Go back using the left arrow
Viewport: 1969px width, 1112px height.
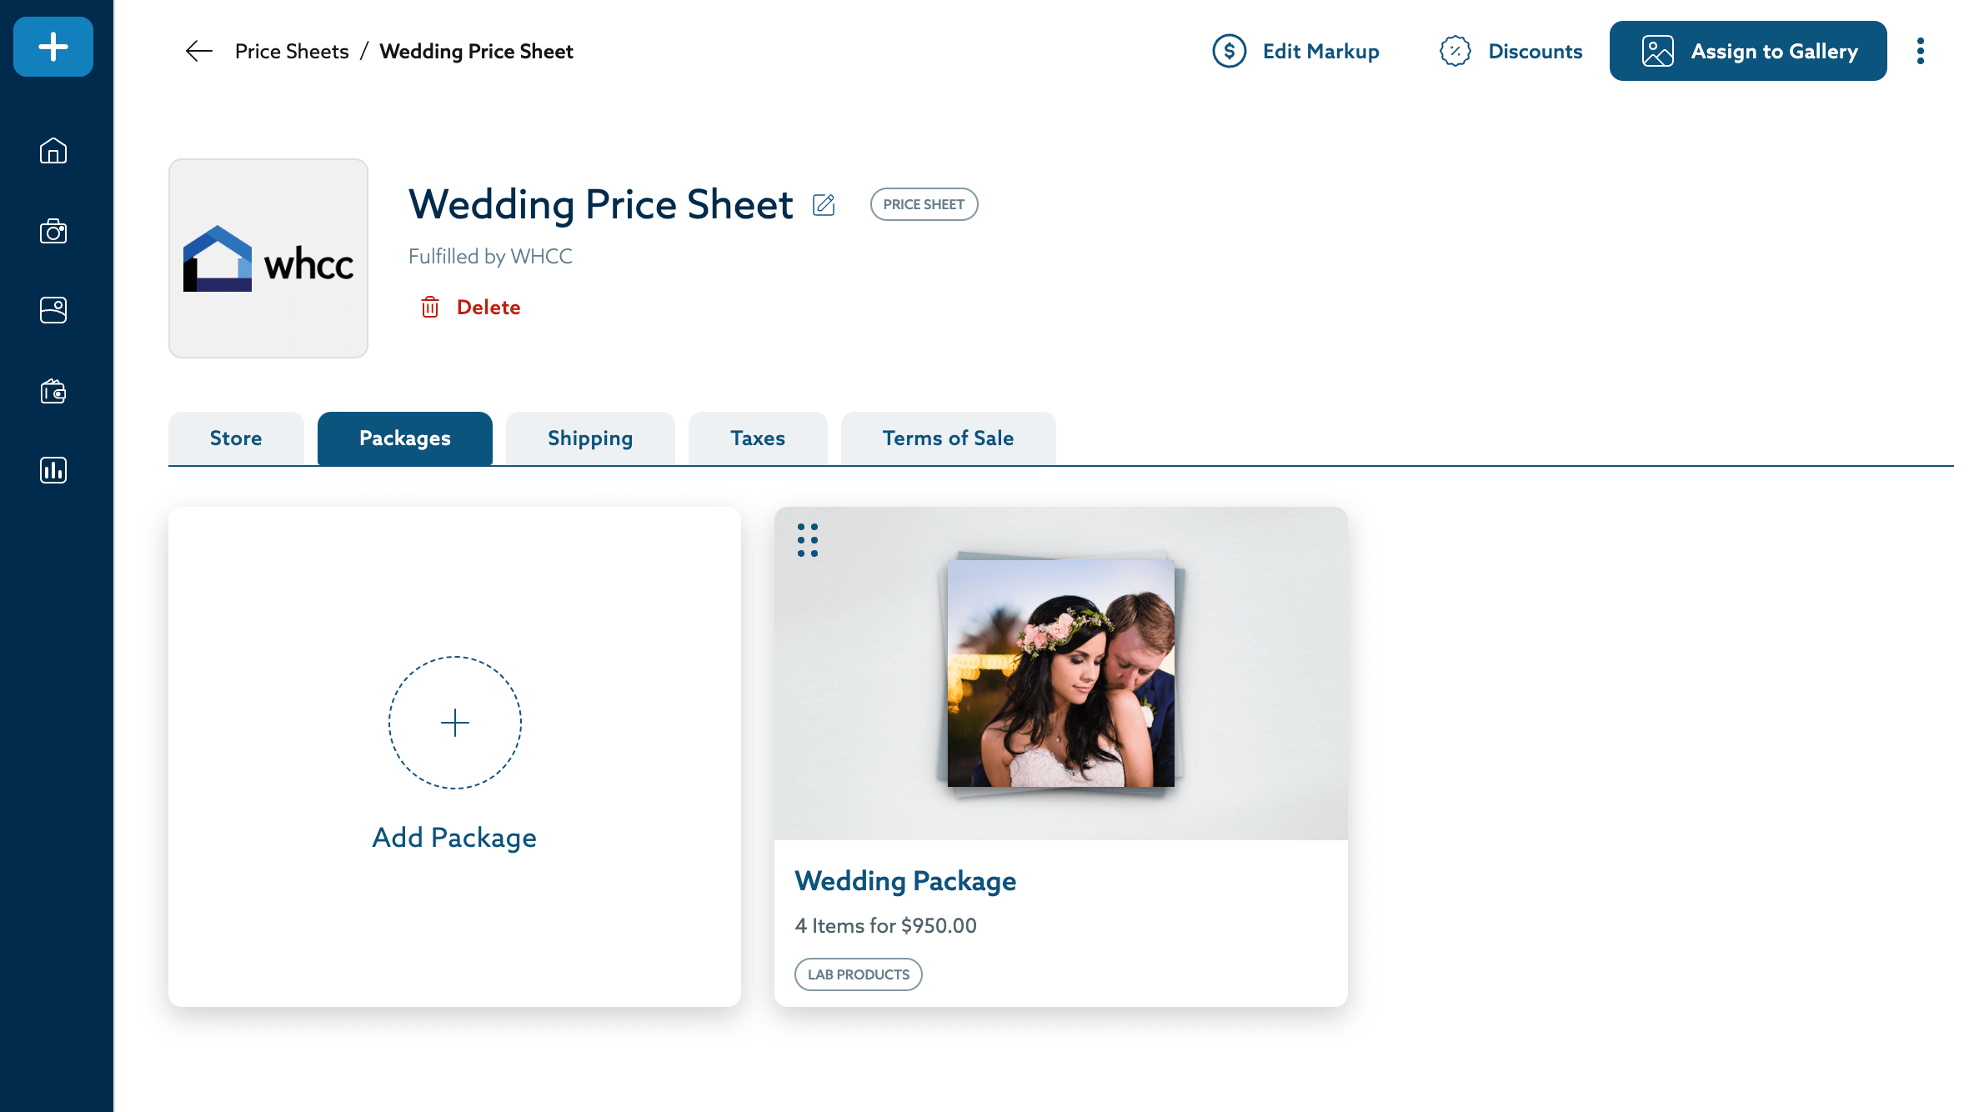click(199, 52)
